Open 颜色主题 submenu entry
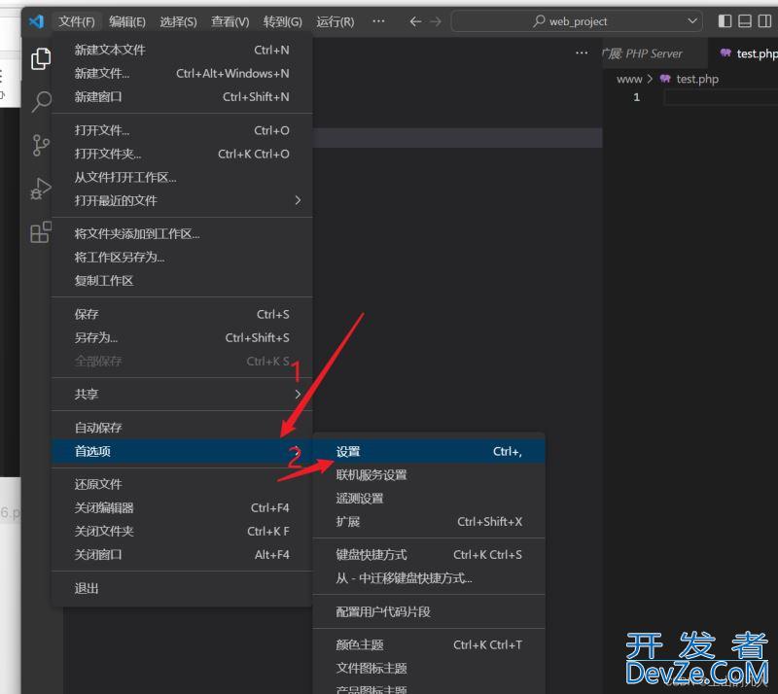 [x=429, y=644]
